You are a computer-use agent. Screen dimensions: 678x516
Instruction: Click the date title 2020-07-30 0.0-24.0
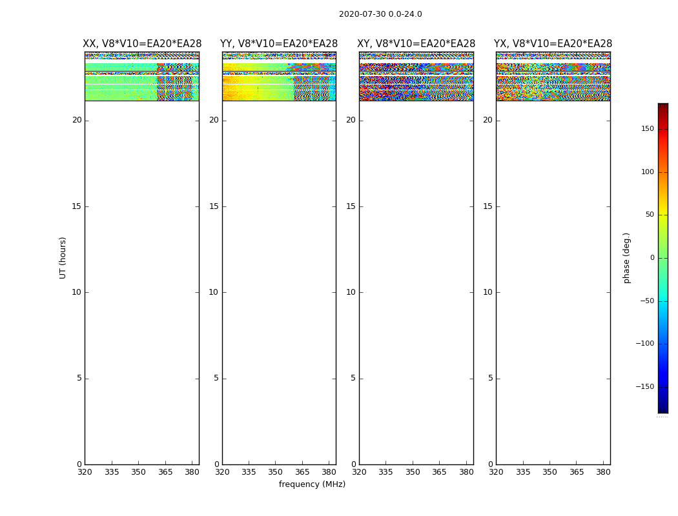point(380,14)
